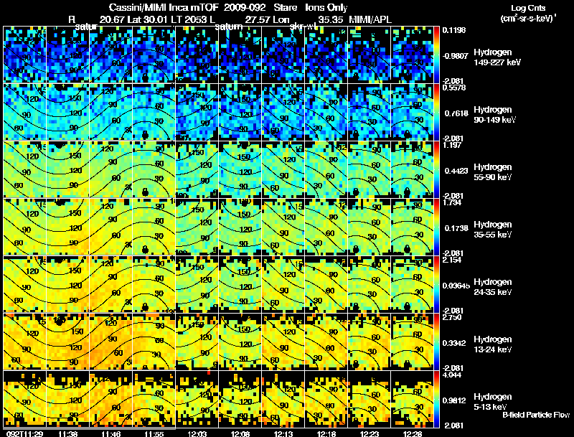574x437 pixels.
Task: Click the 1.734 scale maximum value
Action: [452, 202]
